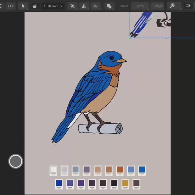Select the light tan Pantone swatch
Viewport: 195px width, 195px height.
pos(97,171)
